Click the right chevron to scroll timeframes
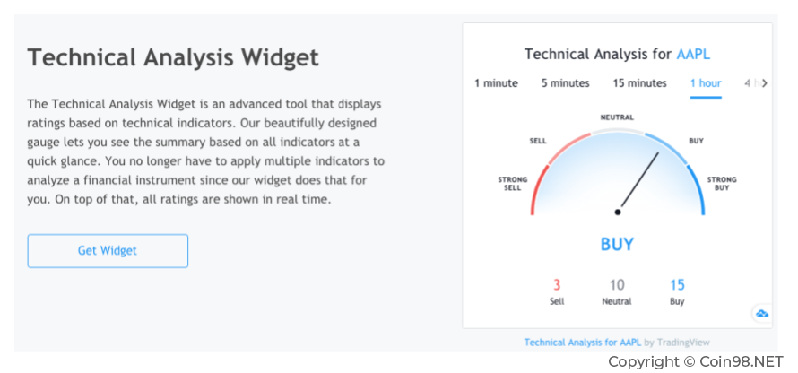The height and width of the screenshot is (373, 798). pyautogui.click(x=763, y=83)
